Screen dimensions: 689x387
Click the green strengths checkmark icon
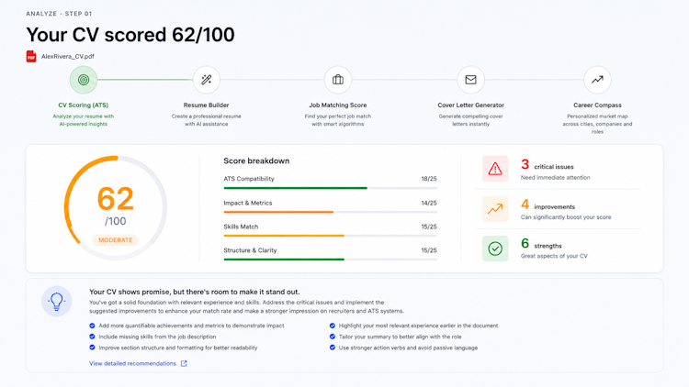click(495, 249)
